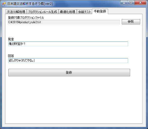Click the 登録 register button
Screen dimensions: 148x129
(x=69, y=73)
